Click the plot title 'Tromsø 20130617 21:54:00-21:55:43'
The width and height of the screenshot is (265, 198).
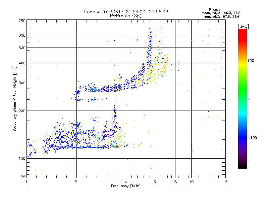pyautogui.click(x=126, y=12)
